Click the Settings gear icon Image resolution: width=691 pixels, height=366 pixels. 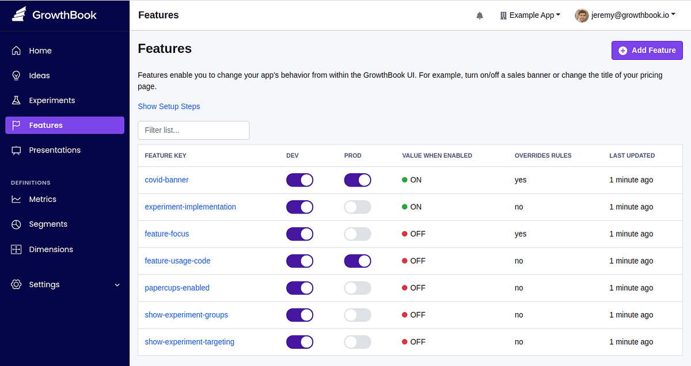16,284
